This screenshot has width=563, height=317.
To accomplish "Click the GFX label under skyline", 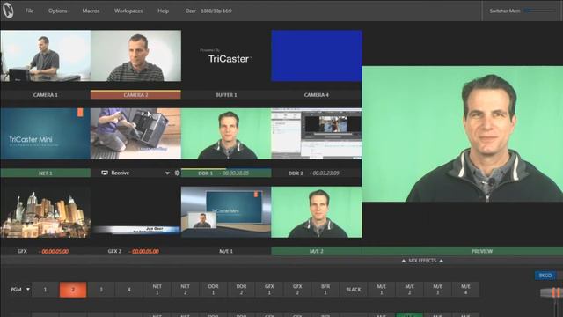I will coord(22,251).
